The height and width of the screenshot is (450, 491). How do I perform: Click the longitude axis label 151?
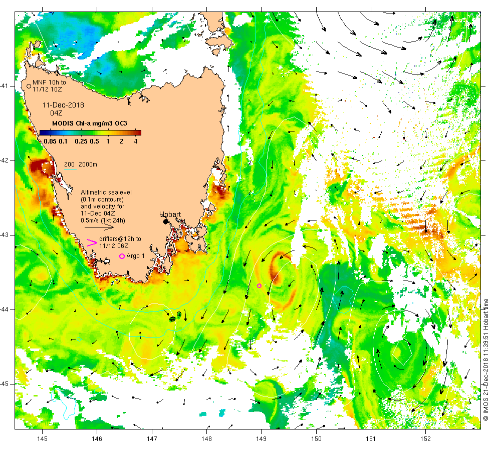371,439
